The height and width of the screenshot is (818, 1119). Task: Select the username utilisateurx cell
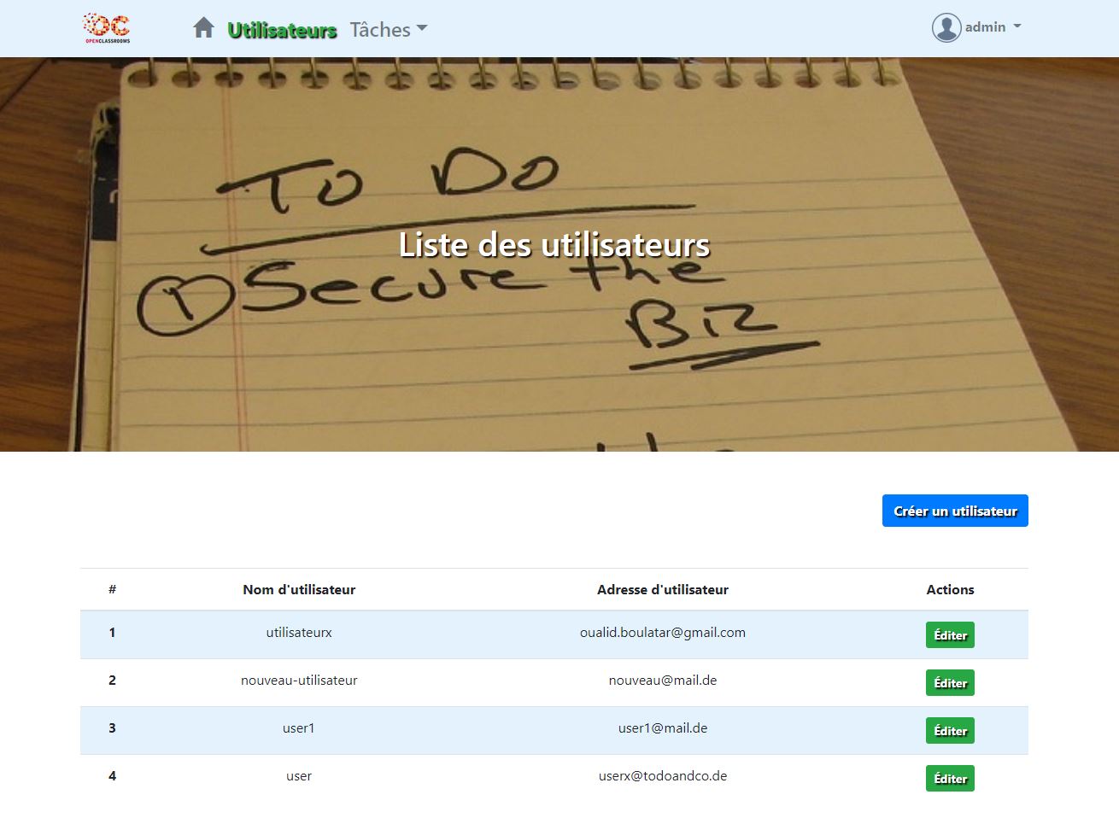coord(299,633)
